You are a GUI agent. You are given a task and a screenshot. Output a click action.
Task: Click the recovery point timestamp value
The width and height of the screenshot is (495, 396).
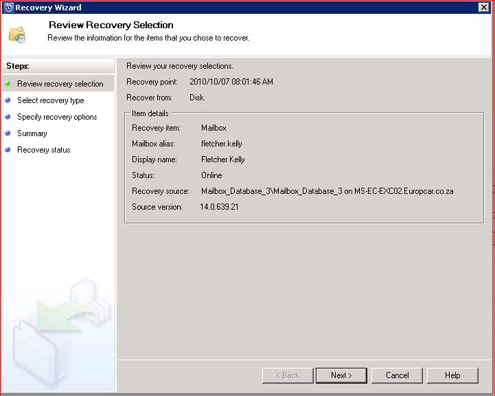[231, 82]
